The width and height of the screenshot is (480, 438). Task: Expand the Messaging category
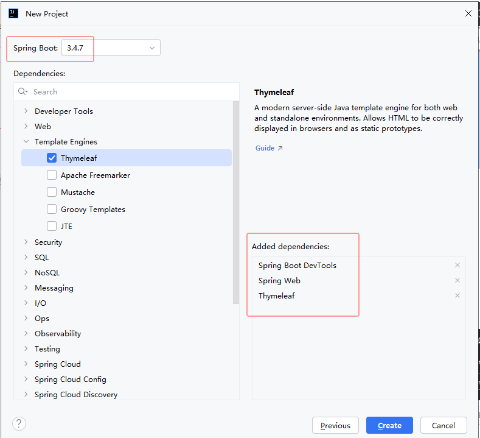pos(26,288)
